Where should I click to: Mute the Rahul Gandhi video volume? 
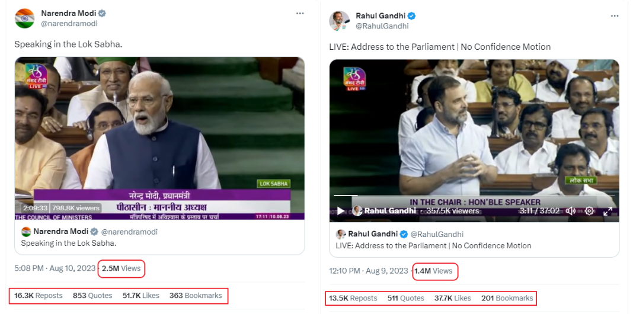click(x=571, y=211)
